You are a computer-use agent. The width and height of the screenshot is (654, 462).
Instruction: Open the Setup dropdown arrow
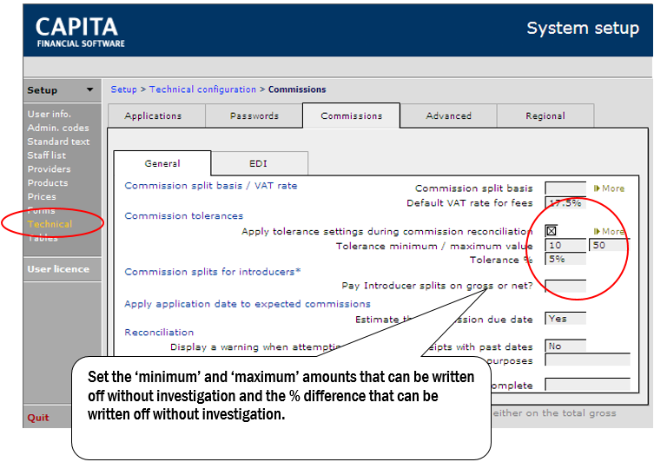tap(89, 89)
